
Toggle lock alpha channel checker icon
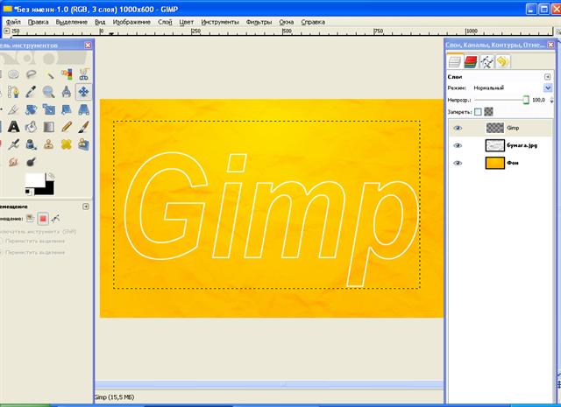click(488, 112)
